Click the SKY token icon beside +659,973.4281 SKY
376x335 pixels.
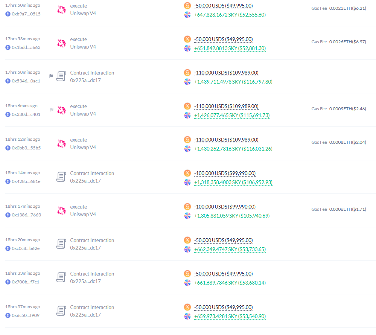187,317
